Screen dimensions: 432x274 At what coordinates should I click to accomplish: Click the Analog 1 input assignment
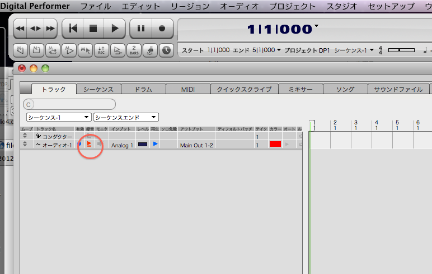click(122, 145)
